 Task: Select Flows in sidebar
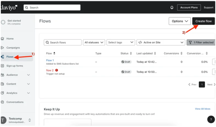tap(10, 57)
